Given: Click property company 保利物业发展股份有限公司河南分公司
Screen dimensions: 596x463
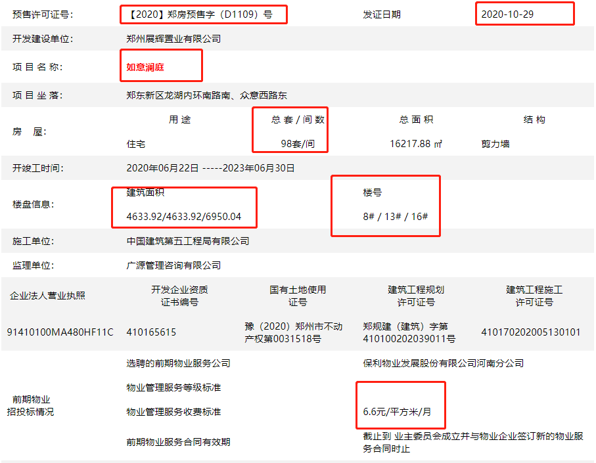Looking at the screenshot, I should coord(443,363).
